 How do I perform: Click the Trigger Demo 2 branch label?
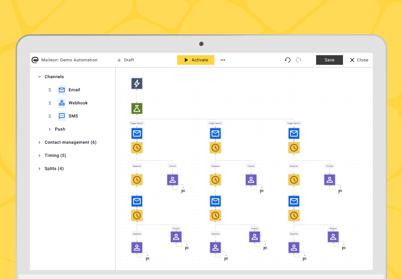click(x=215, y=123)
